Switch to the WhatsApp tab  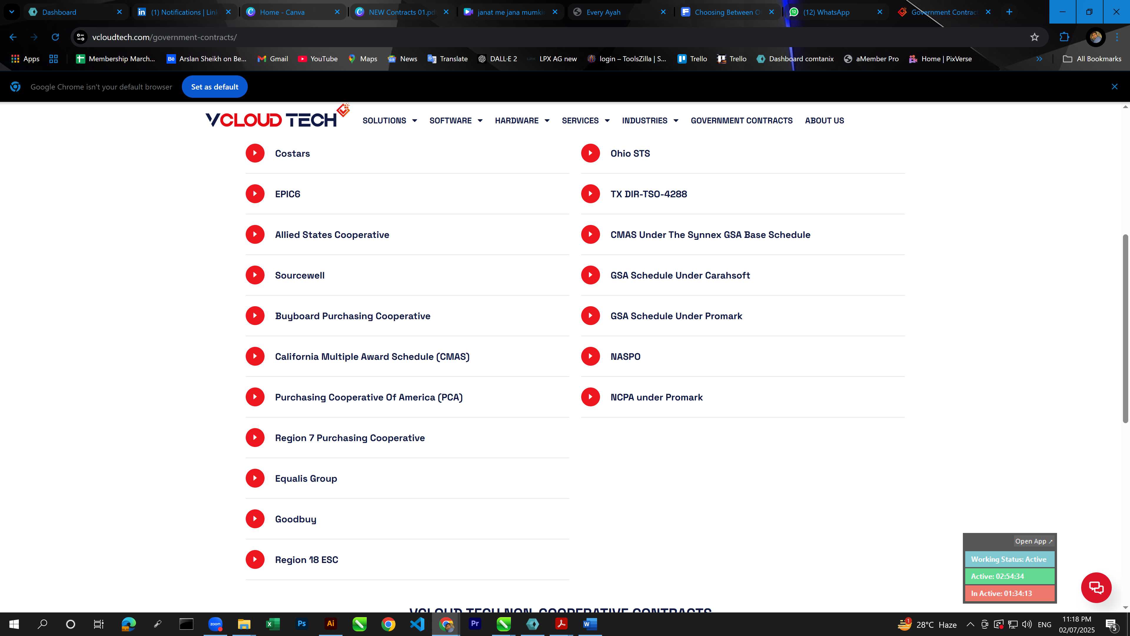pyautogui.click(x=836, y=12)
